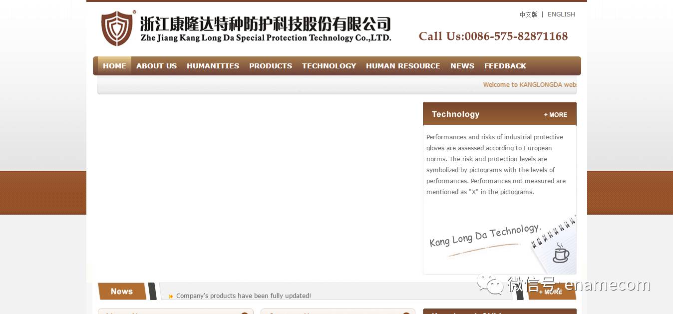Viewport: 673px width, 314px height.
Task: Click the scrolling Welcome to KANGLONGDA text
Action: (530, 85)
